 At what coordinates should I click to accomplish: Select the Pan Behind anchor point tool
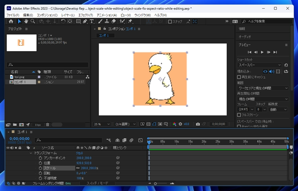(x=70, y=21)
